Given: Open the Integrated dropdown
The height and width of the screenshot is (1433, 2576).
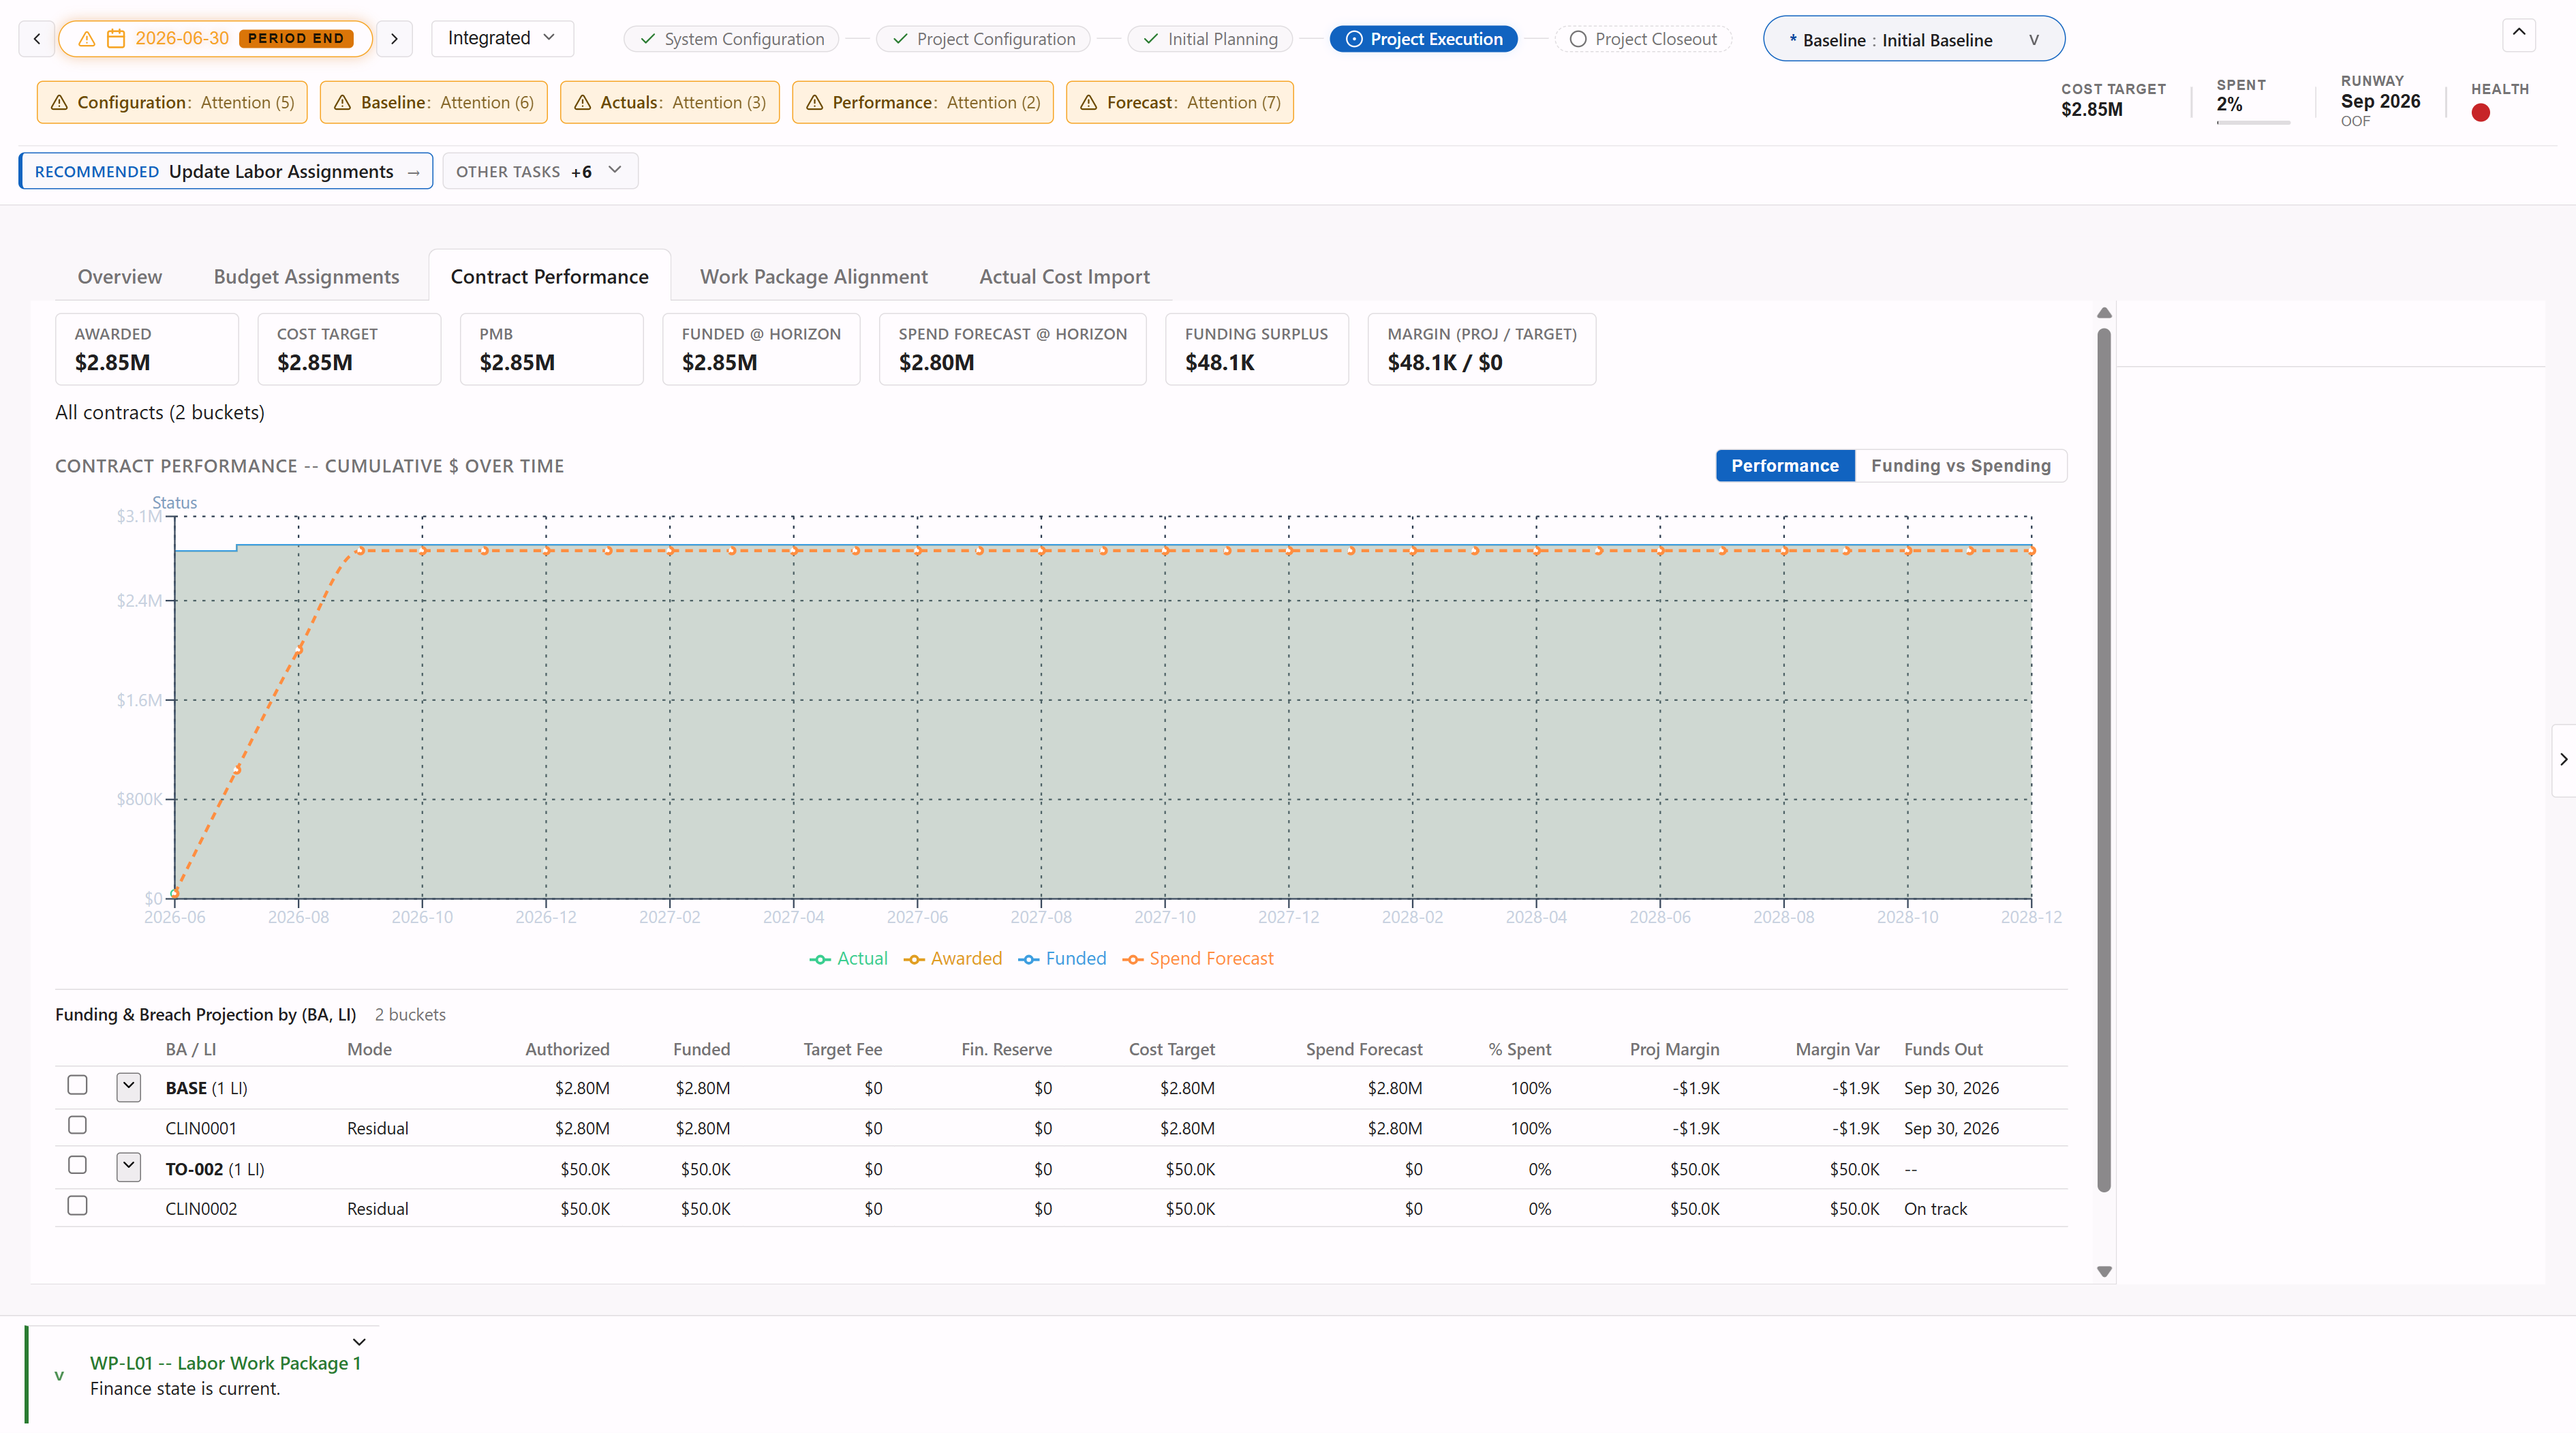Looking at the screenshot, I should pos(502,38).
